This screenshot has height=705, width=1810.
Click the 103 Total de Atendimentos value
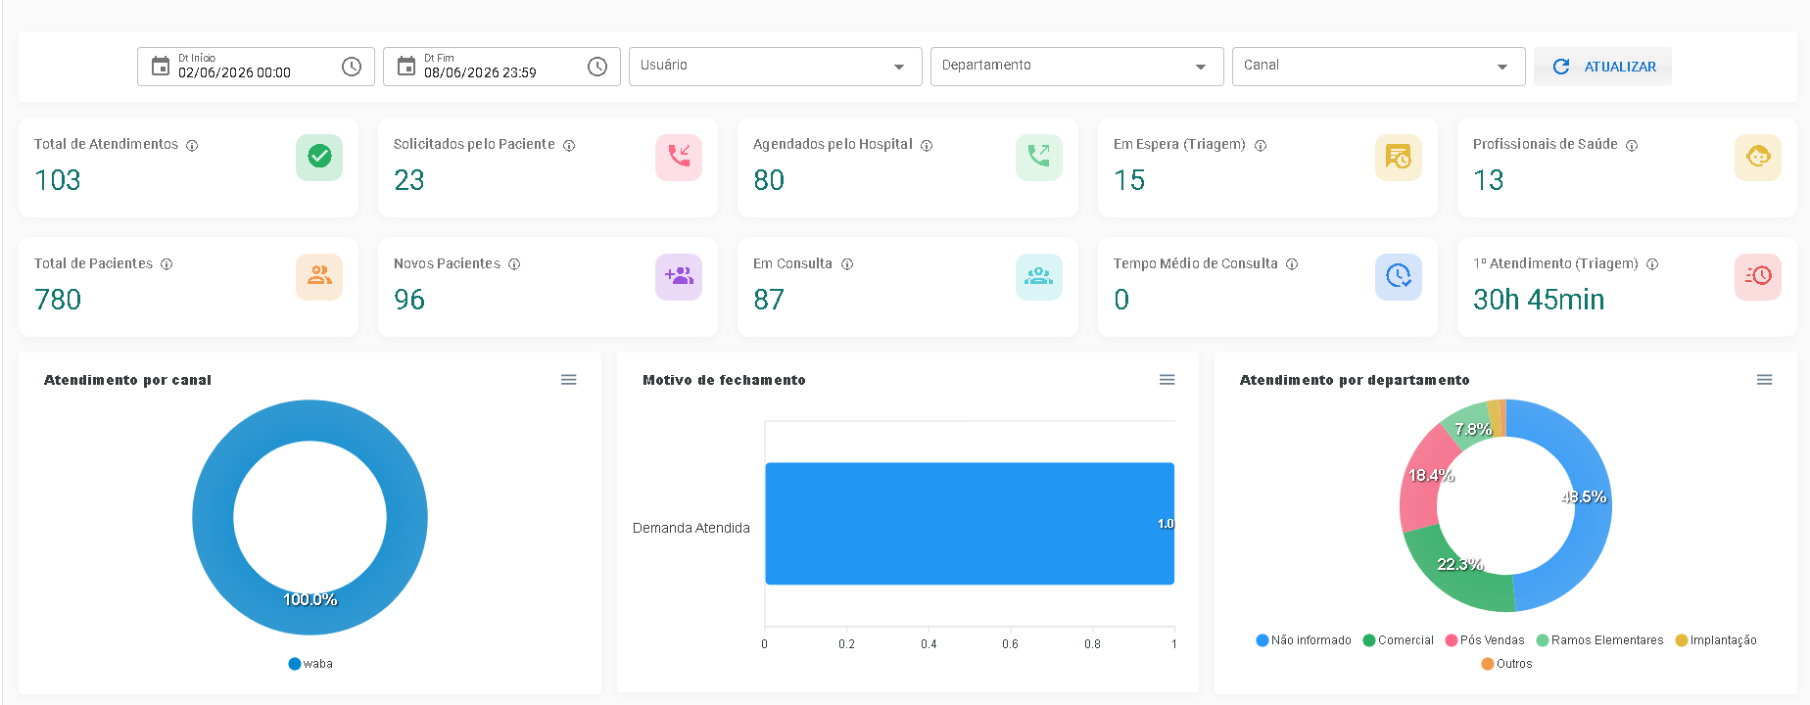coord(58,180)
